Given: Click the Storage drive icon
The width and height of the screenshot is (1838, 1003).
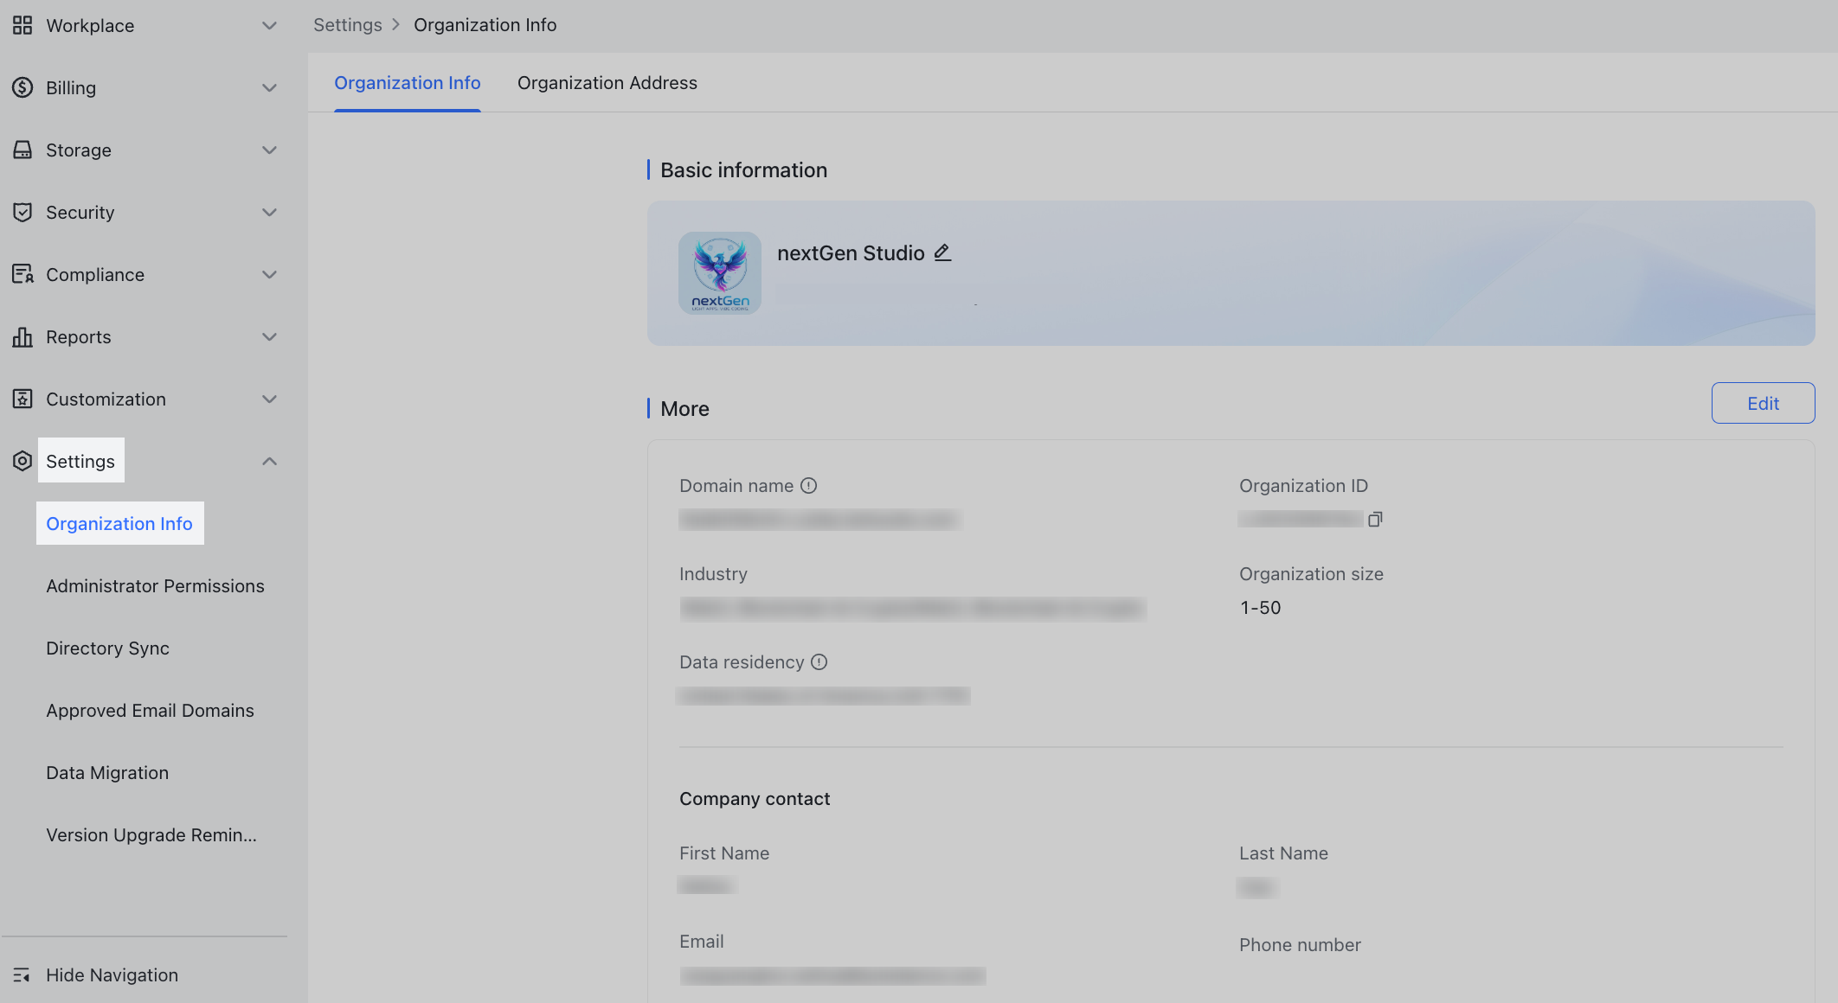Looking at the screenshot, I should point(22,150).
